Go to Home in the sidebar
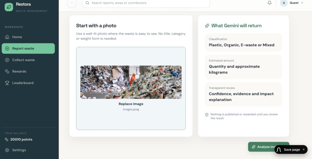Viewport: 312px width, 159px height. [28, 37]
